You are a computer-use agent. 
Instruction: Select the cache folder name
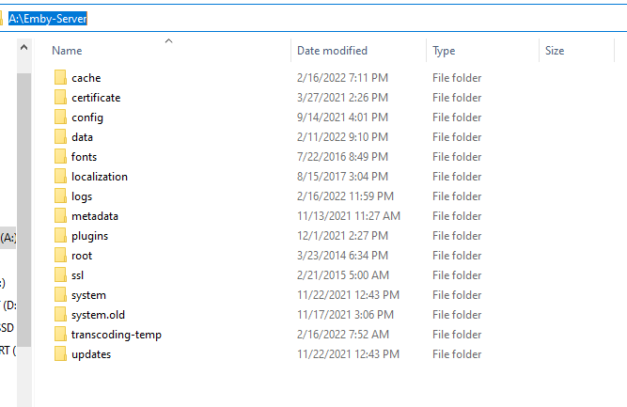tap(86, 78)
